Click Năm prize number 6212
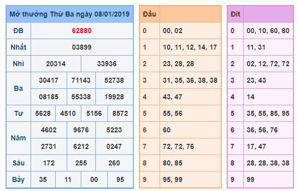299x191 pixels. [81, 146]
